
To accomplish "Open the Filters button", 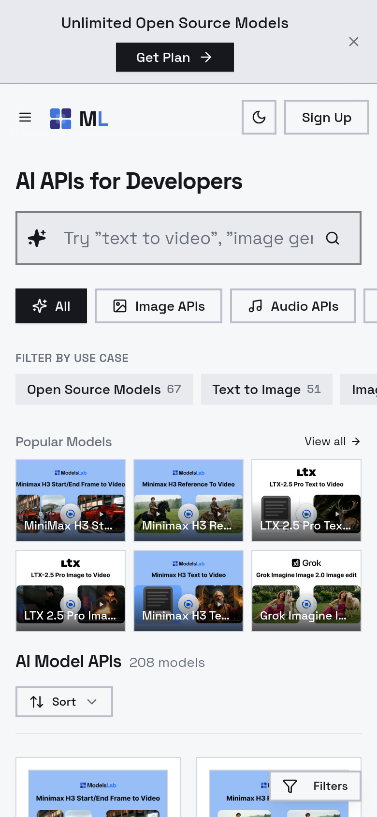I will click(315, 786).
